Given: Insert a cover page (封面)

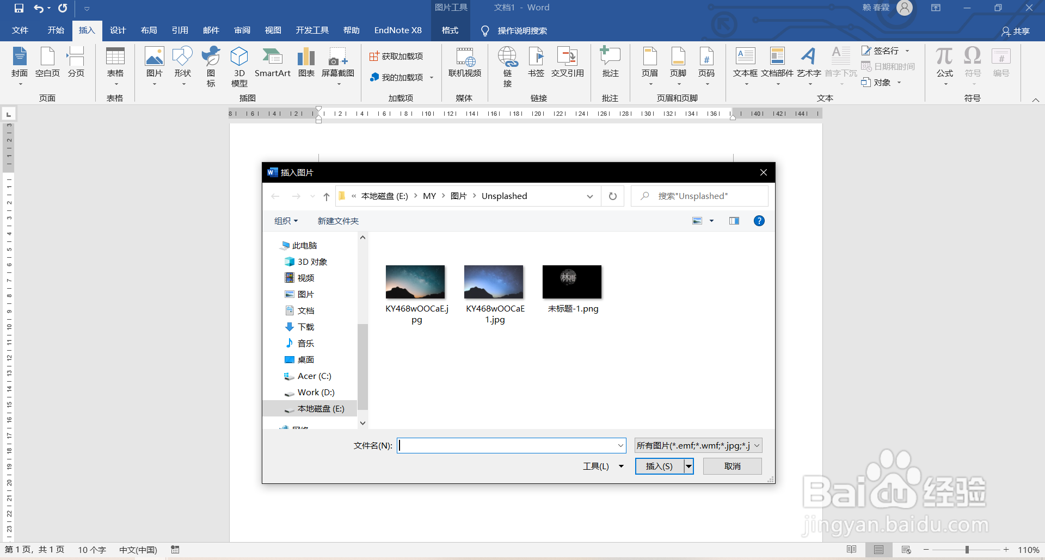Looking at the screenshot, I should pyautogui.click(x=20, y=66).
